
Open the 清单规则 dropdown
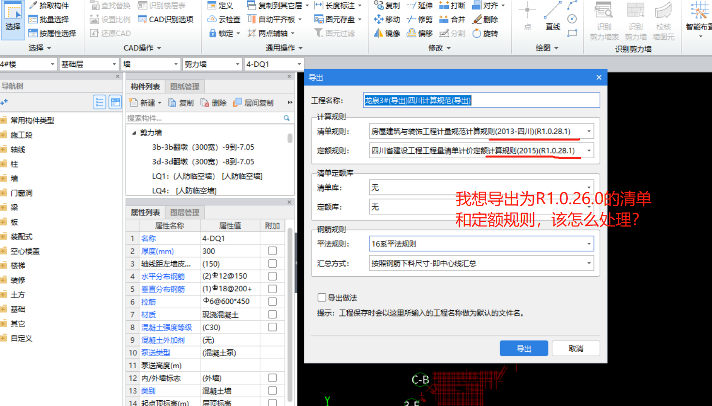589,131
